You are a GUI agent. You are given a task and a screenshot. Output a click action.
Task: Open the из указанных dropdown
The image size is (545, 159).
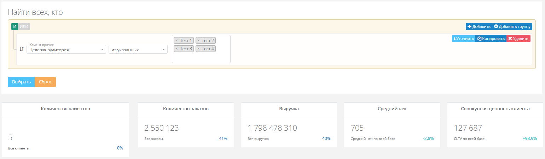pos(138,49)
